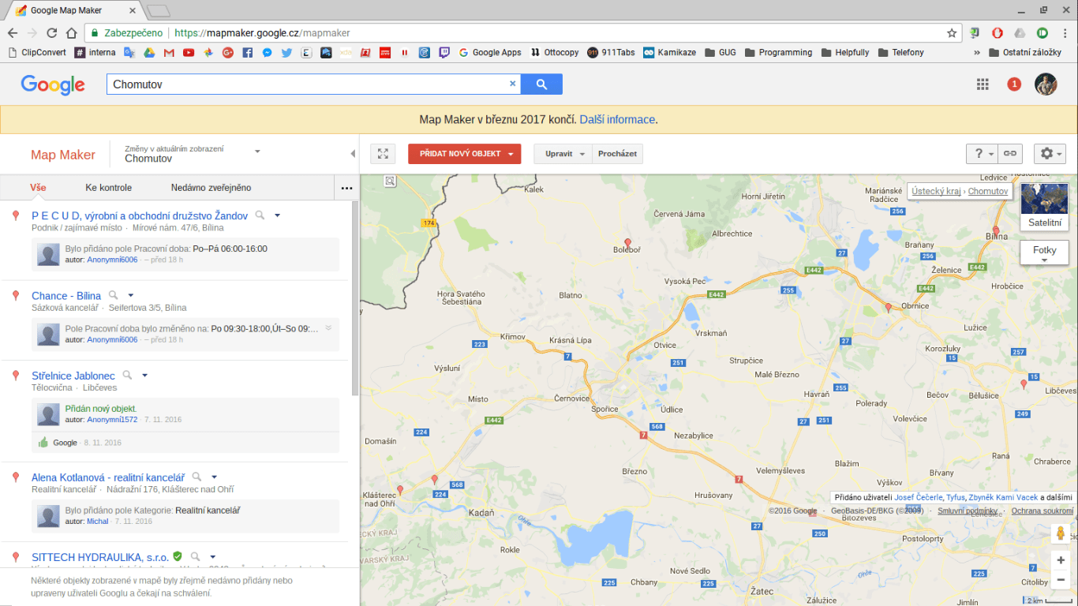The image size is (1078, 606).
Task: Click the Chomutov breadcrumb link
Action: tap(988, 191)
